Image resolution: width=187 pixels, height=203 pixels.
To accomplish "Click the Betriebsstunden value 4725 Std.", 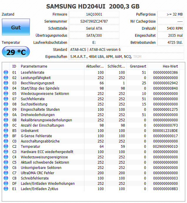I will pyautogui.click(x=171, y=43).
